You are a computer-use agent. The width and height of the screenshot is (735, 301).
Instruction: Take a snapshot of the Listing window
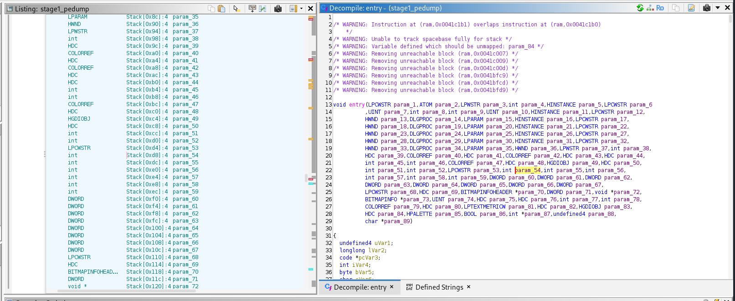click(x=278, y=8)
